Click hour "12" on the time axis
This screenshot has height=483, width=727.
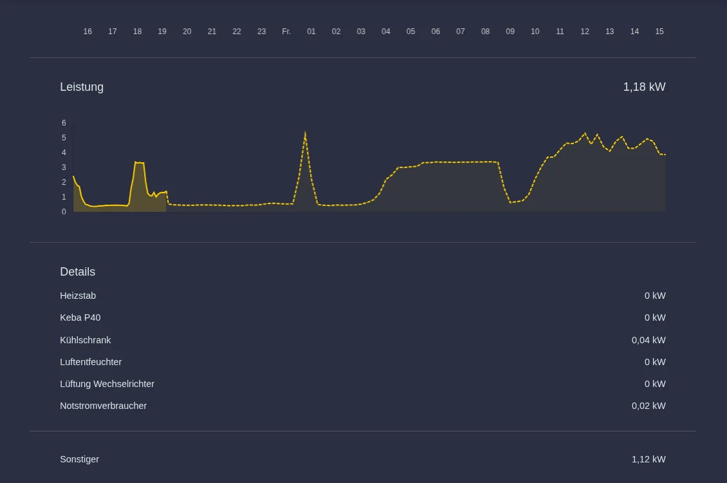pos(585,31)
